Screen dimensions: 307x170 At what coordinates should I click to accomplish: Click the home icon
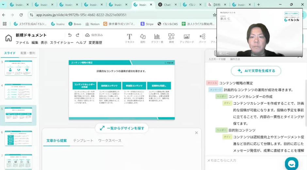click(8, 38)
